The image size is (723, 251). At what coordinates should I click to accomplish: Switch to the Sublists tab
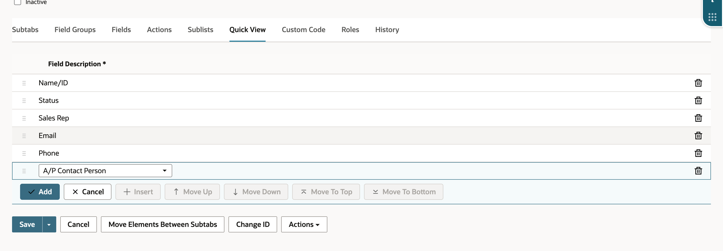tap(200, 29)
